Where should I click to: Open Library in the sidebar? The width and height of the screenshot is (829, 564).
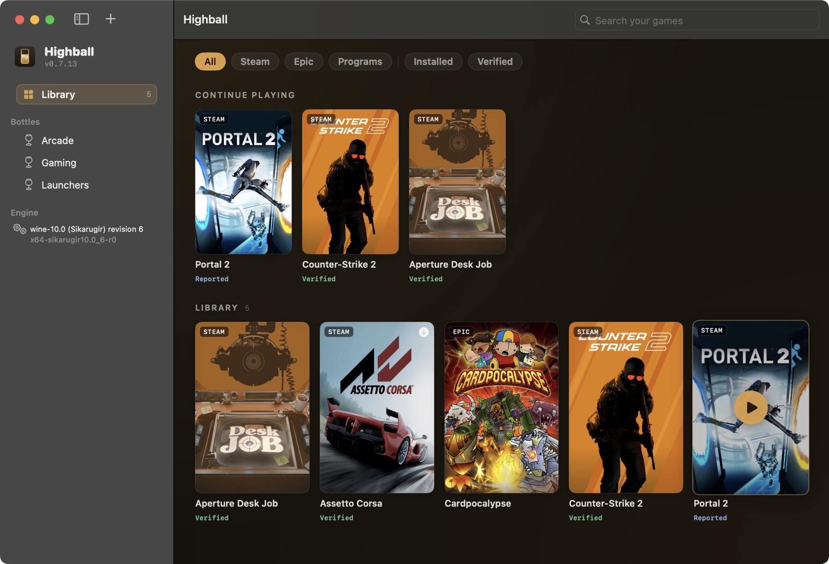point(87,94)
